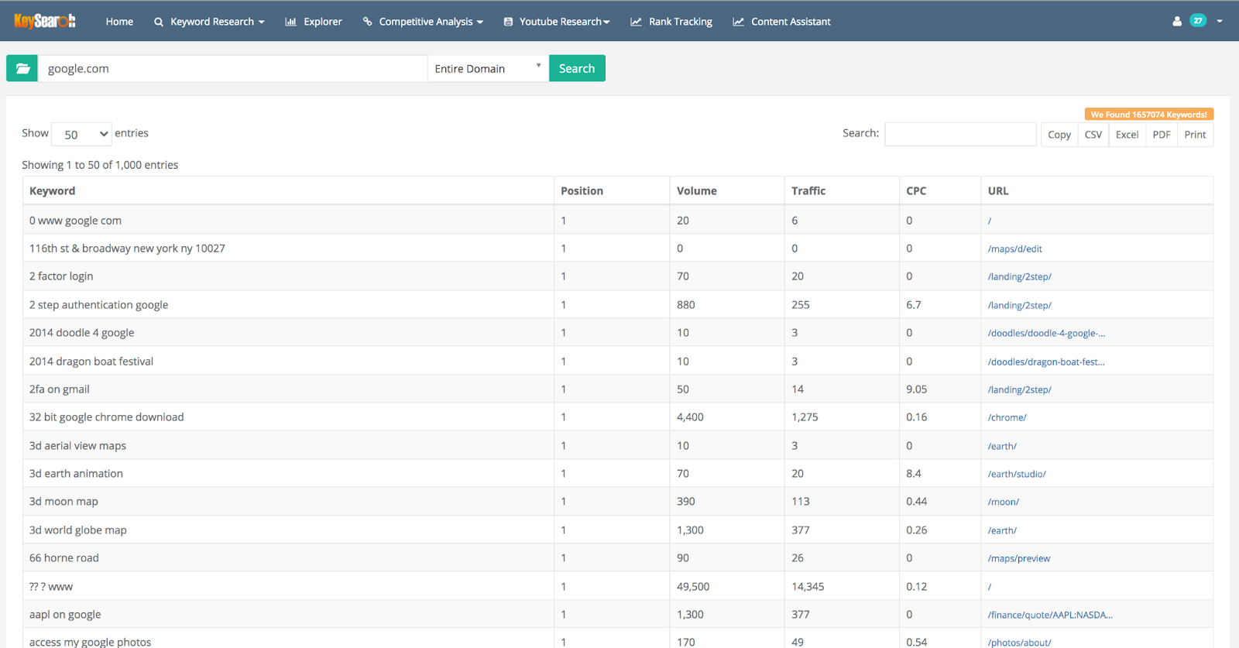Change the Show entries count dropdown
The image size is (1239, 648).
coord(81,135)
